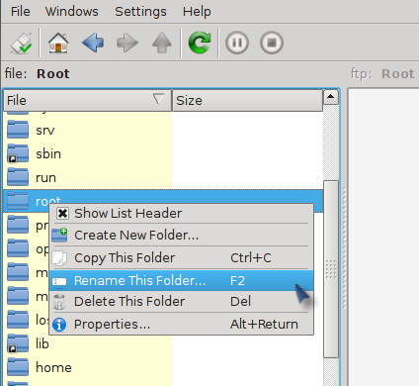Open Properties from the context menu

pyautogui.click(x=181, y=325)
